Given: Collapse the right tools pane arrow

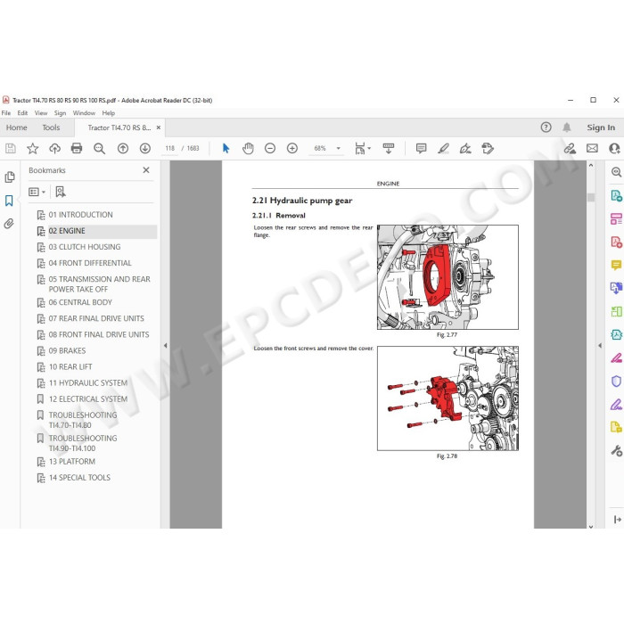Looking at the screenshot, I should (x=599, y=346).
